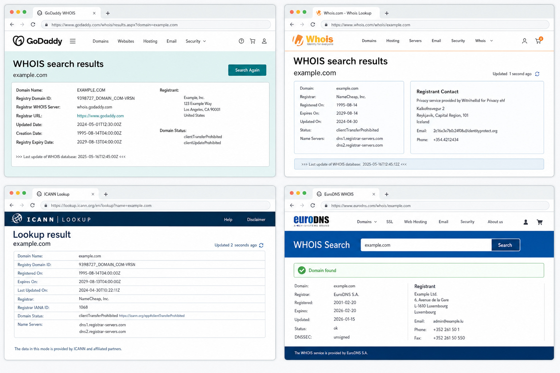Open icann.org clientTransferProhibited EPP link
The height and width of the screenshot is (373, 560).
pyautogui.click(x=152, y=316)
